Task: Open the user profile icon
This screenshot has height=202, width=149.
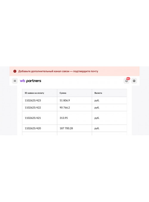Action: click(134, 81)
